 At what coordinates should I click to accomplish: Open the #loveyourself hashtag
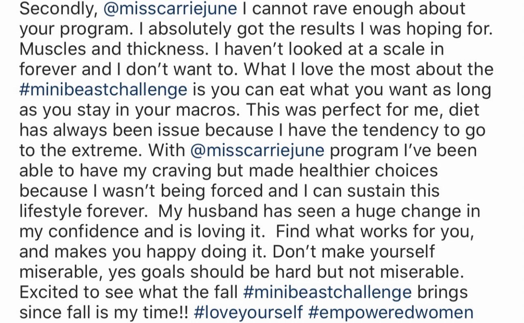(248, 312)
